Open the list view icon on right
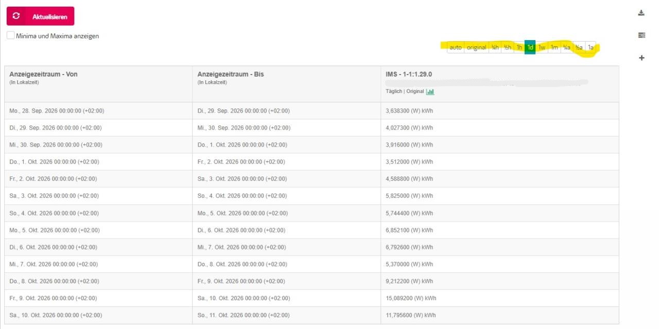This screenshot has height=329, width=659. pyautogui.click(x=641, y=35)
